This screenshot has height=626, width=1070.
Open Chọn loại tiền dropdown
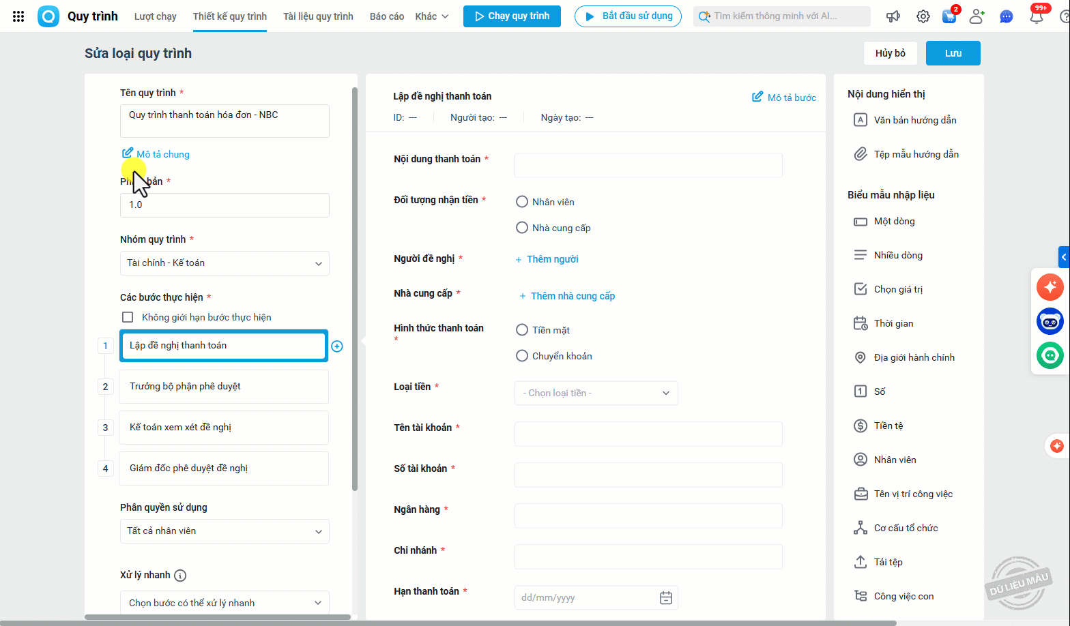point(596,393)
